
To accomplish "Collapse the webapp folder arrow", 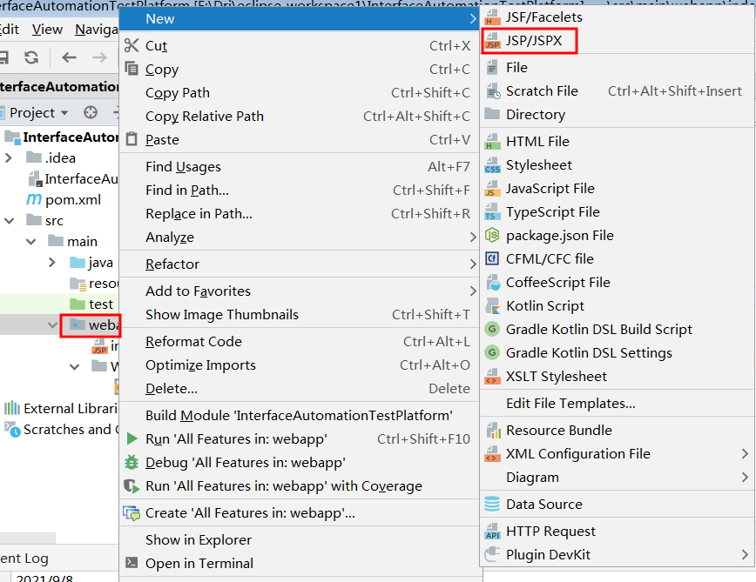I will click(52, 325).
